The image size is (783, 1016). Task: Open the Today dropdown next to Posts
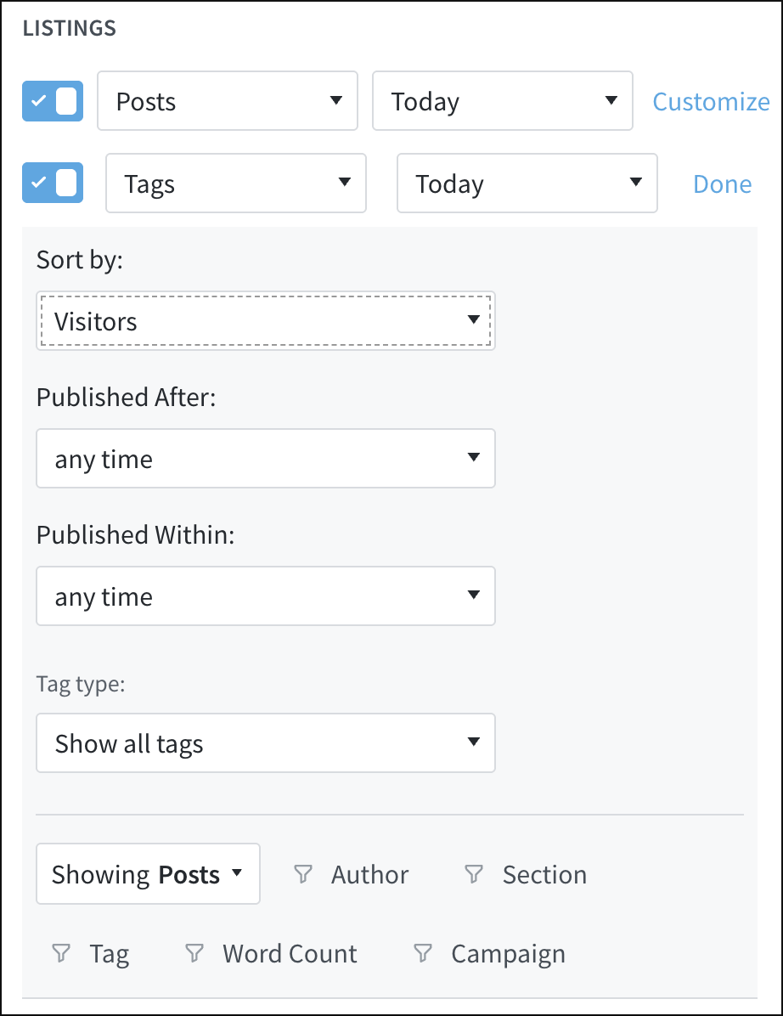click(503, 101)
